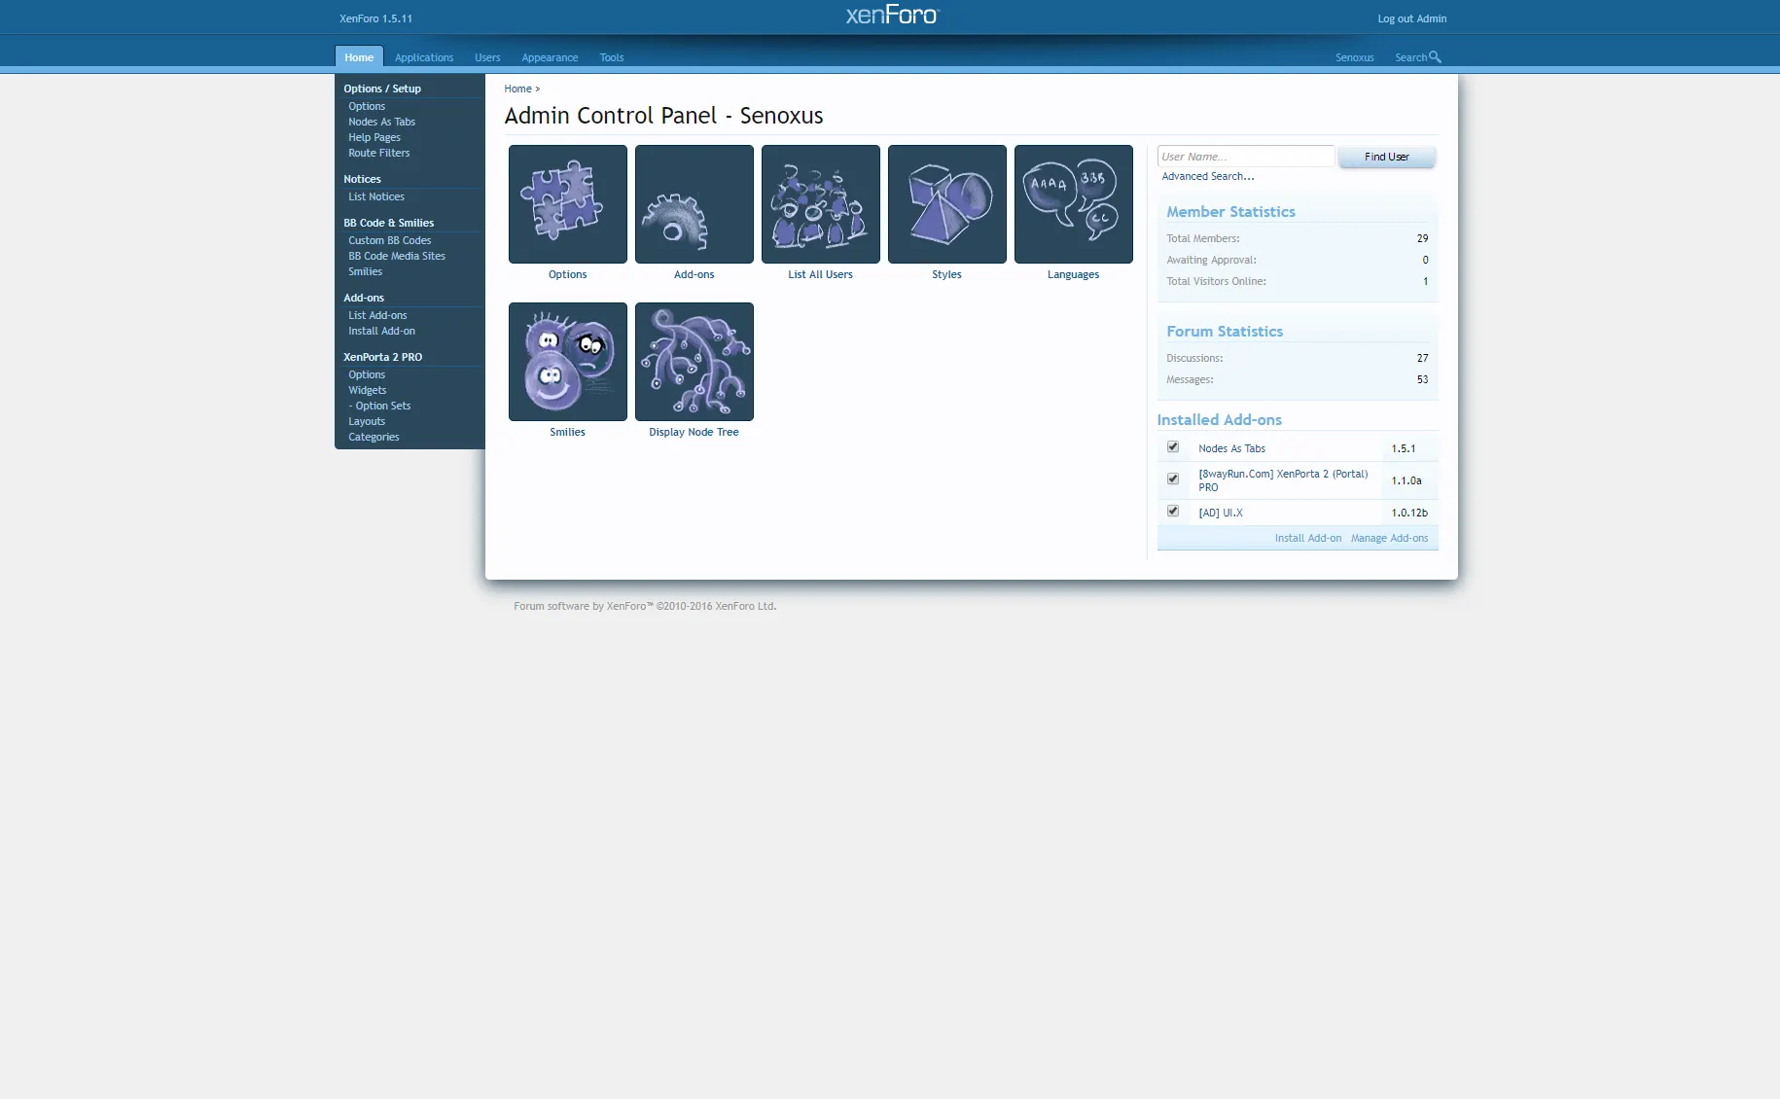Image resolution: width=1780 pixels, height=1099 pixels.
Task: Open List Notices in the sidebar
Action: 376,197
